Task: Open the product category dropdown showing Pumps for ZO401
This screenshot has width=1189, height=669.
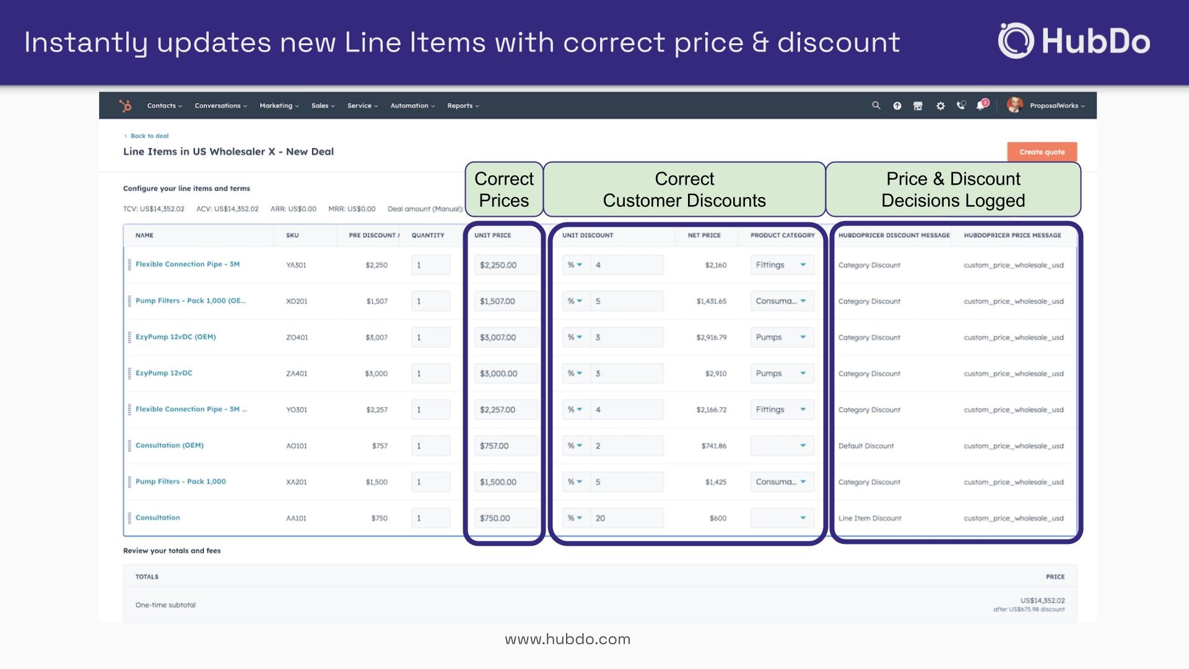Action: click(x=782, y=338)
